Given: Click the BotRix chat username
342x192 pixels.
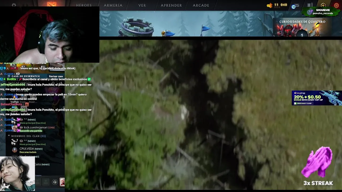Looking at the screenshot, I should (12, 79).
